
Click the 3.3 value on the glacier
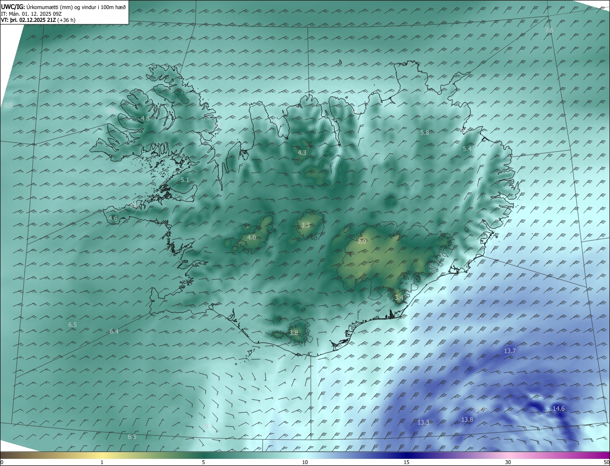[x=305, y=225]
